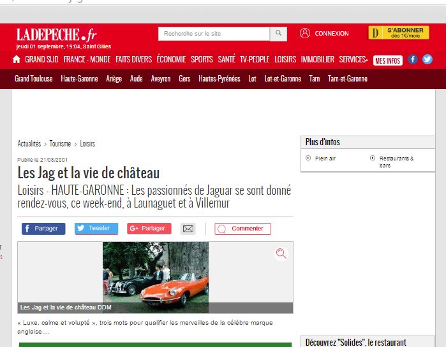Click the home icon in the navigation bar
The image size is (446, 347).
(17, 59)
